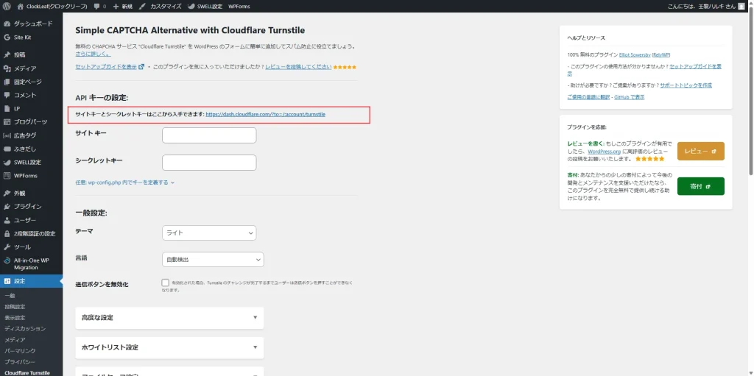The width and height of the screenshot is (754, 376).
Task: Open SWELL設定 in the sidebar menu
Action: [x=27, y=162]
